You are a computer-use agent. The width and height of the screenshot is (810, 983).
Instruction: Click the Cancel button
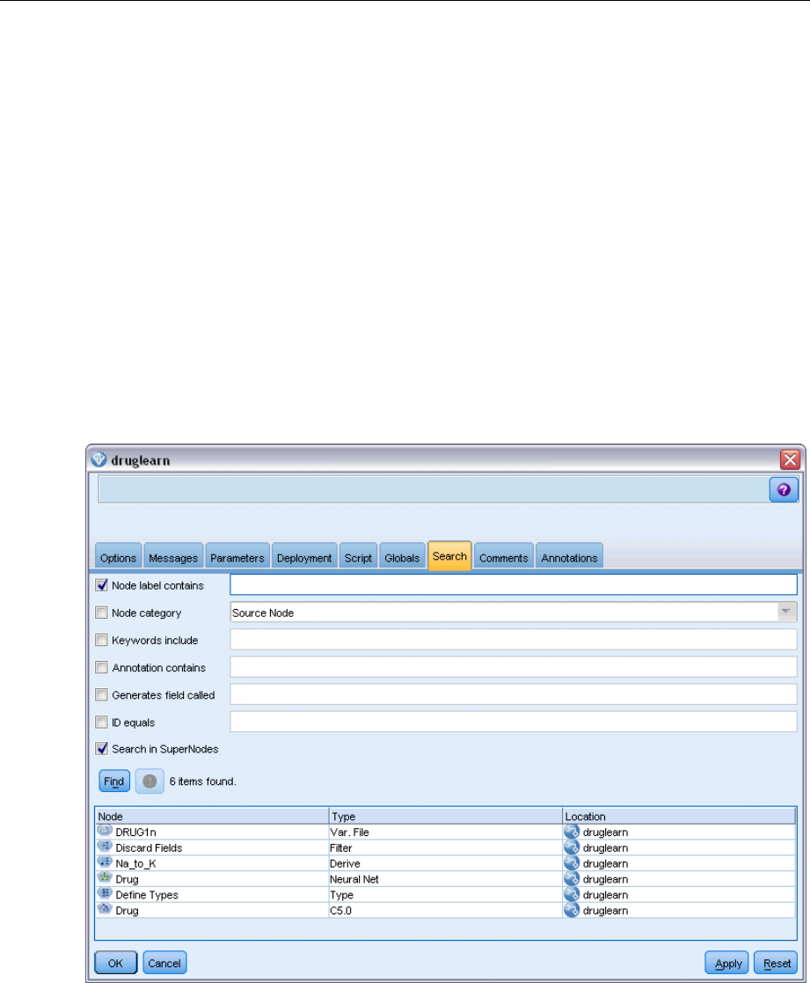(x=164, y=963)
